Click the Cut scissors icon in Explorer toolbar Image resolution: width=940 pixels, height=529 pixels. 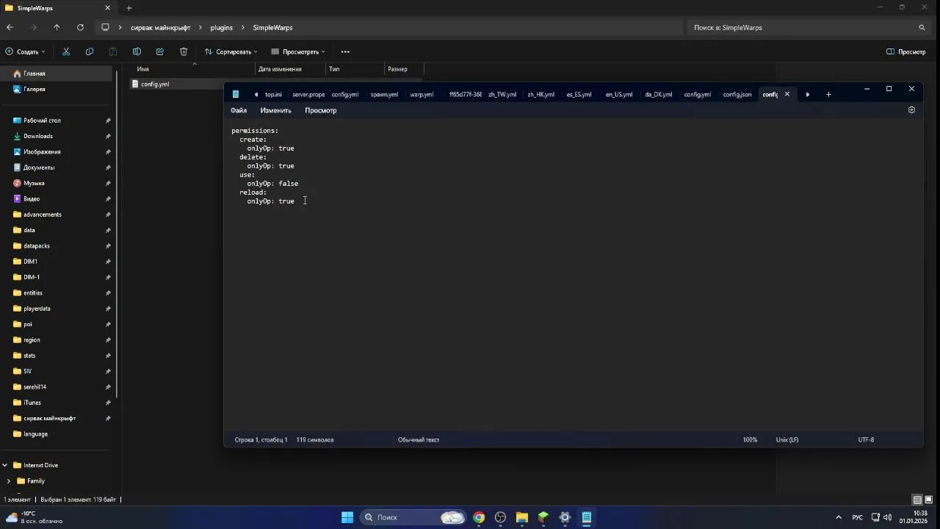pos(66,51)
